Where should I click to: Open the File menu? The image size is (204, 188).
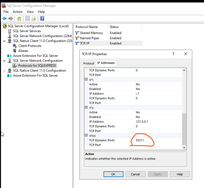[6, 12]
